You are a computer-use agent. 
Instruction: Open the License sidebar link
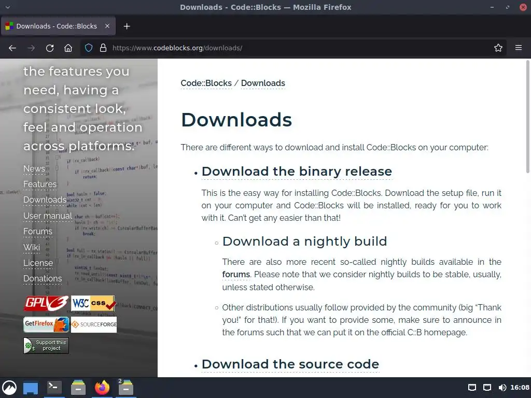point(38,263)
